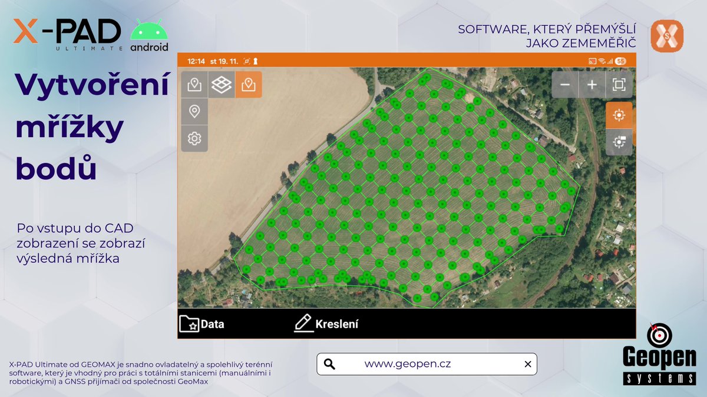Open the map view icon in the top-left toolbar
Image resolution: width=707 pixels, height=397 pixels.
(x=194, y=85)
